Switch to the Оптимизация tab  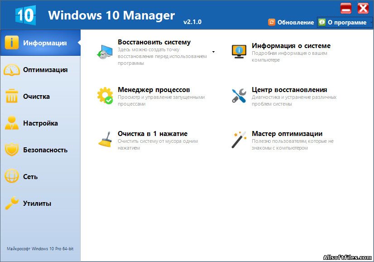pos(41,70)
